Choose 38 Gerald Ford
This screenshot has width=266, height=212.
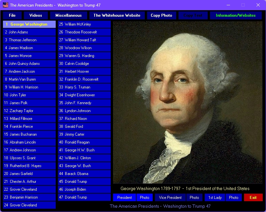point(84,126)
